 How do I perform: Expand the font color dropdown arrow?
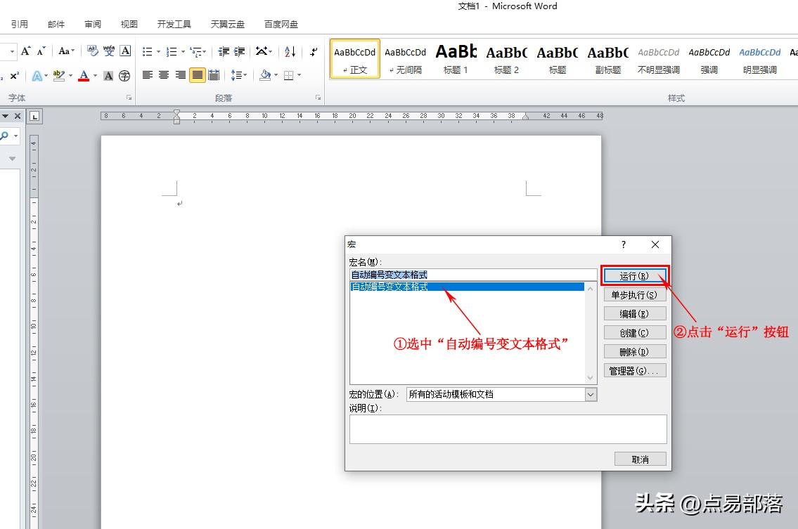click(x=95, y=76)
